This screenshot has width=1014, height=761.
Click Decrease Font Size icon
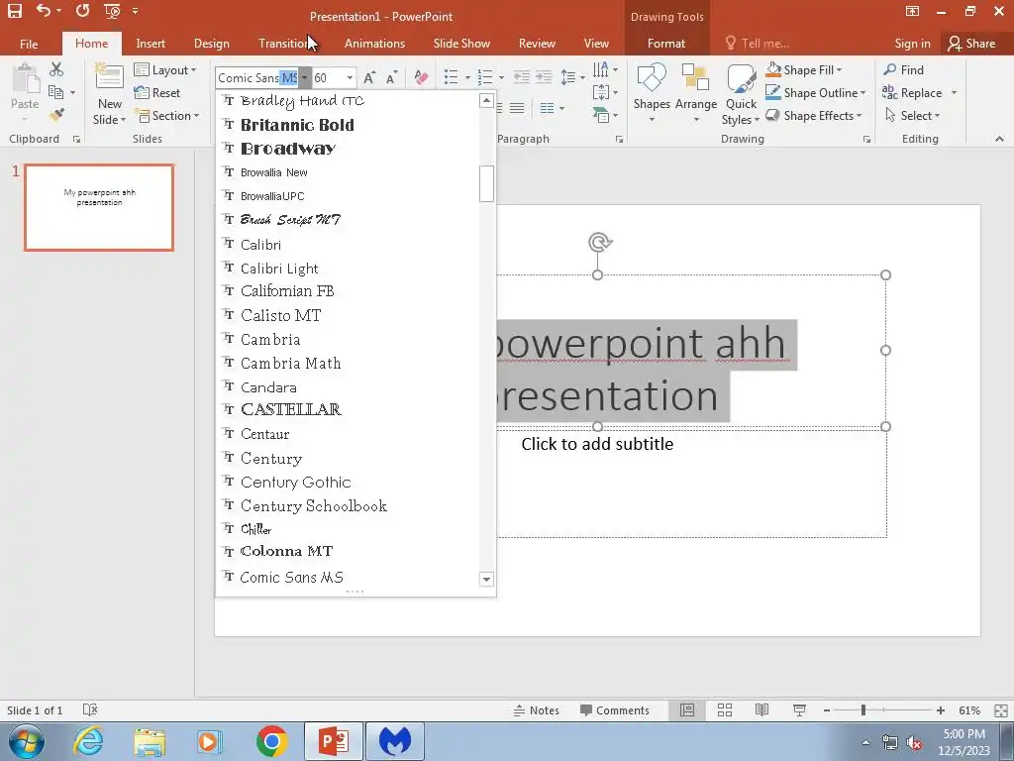click(x=391, y=77)
